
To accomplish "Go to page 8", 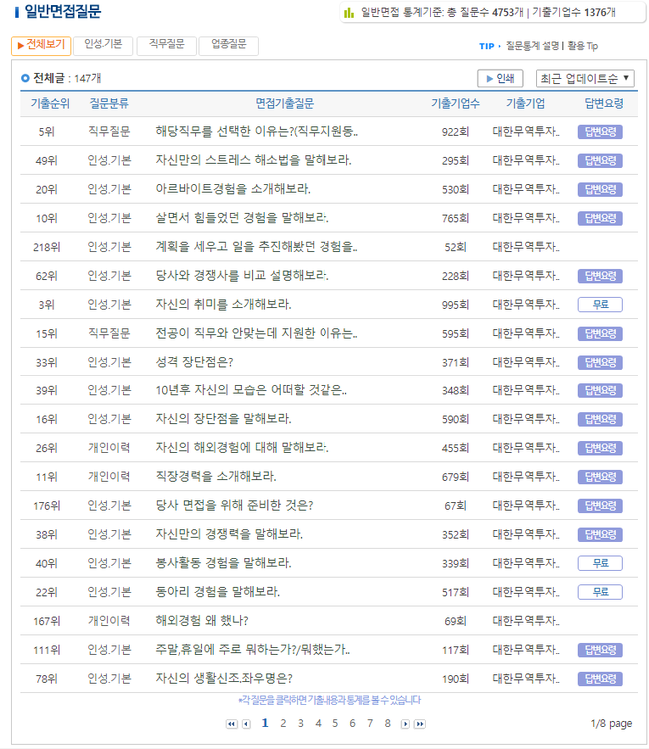I will click(x=388, y=724).
